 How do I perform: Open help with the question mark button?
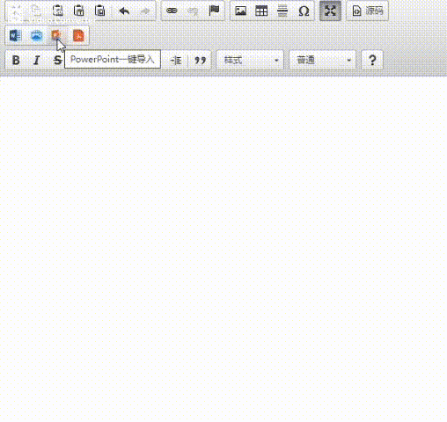click(372, 60)
